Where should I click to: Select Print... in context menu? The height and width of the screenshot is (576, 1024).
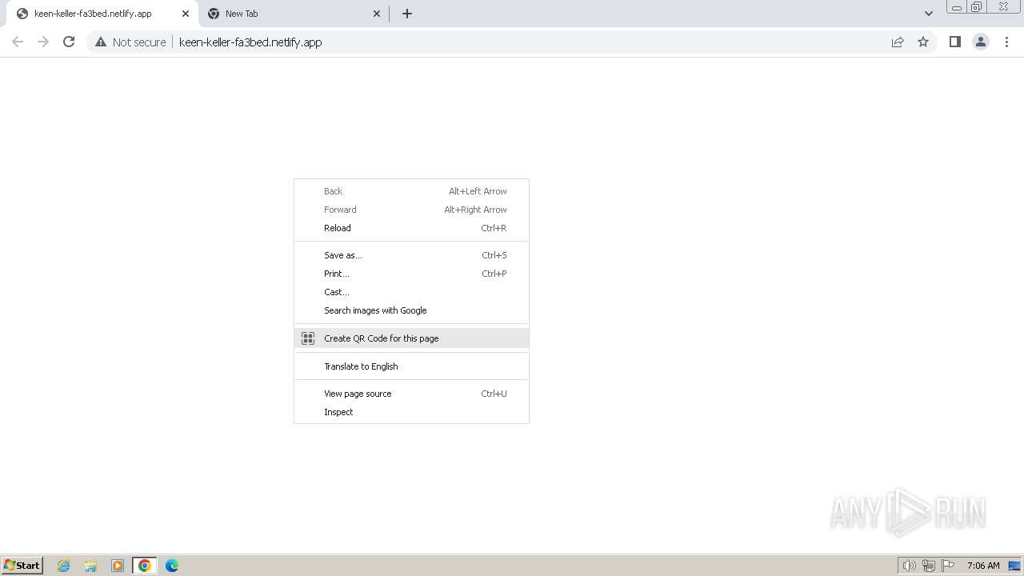(411, 274)
